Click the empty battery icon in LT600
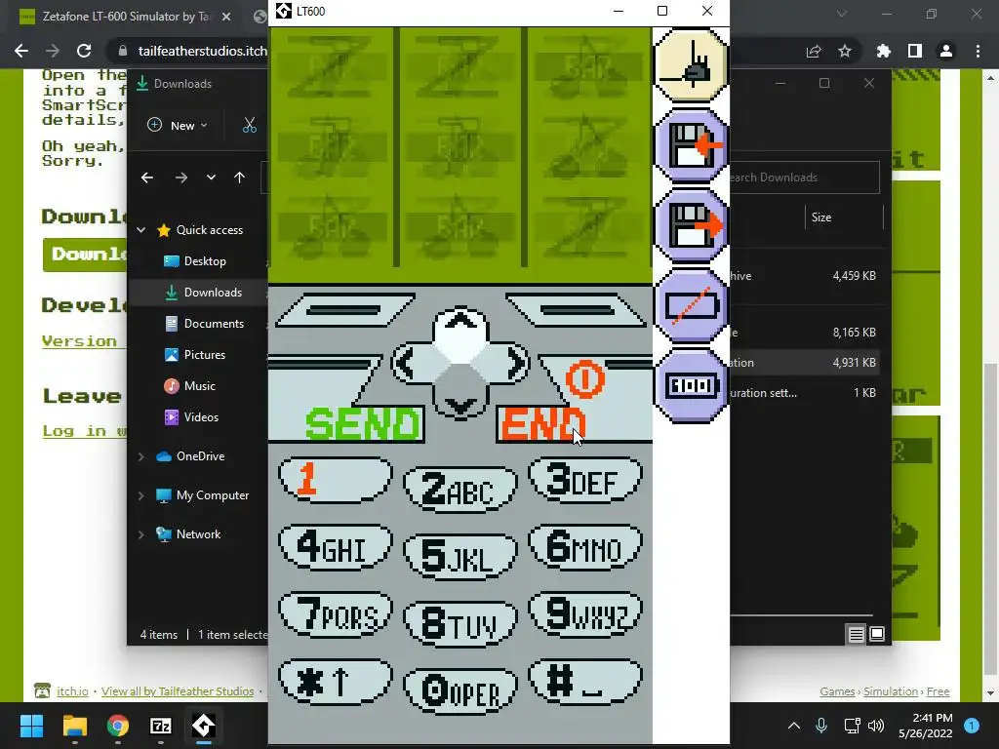The height and width of the screenshot is (749, 999). [x=691, y=305]
